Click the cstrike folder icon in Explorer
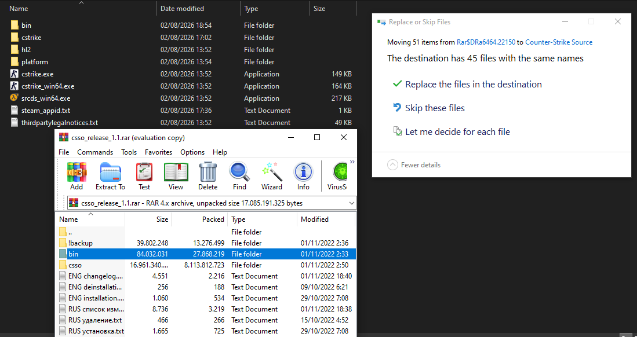This screenshot has height=337, width=637. pos(14,38)
